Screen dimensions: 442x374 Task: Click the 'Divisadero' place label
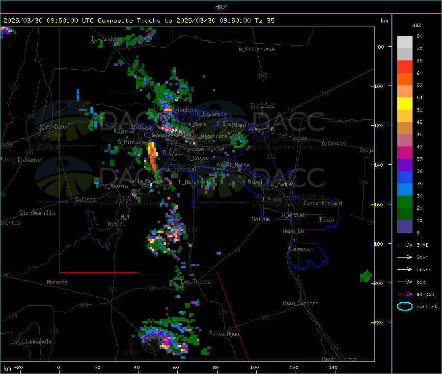(x=106, y=39)
